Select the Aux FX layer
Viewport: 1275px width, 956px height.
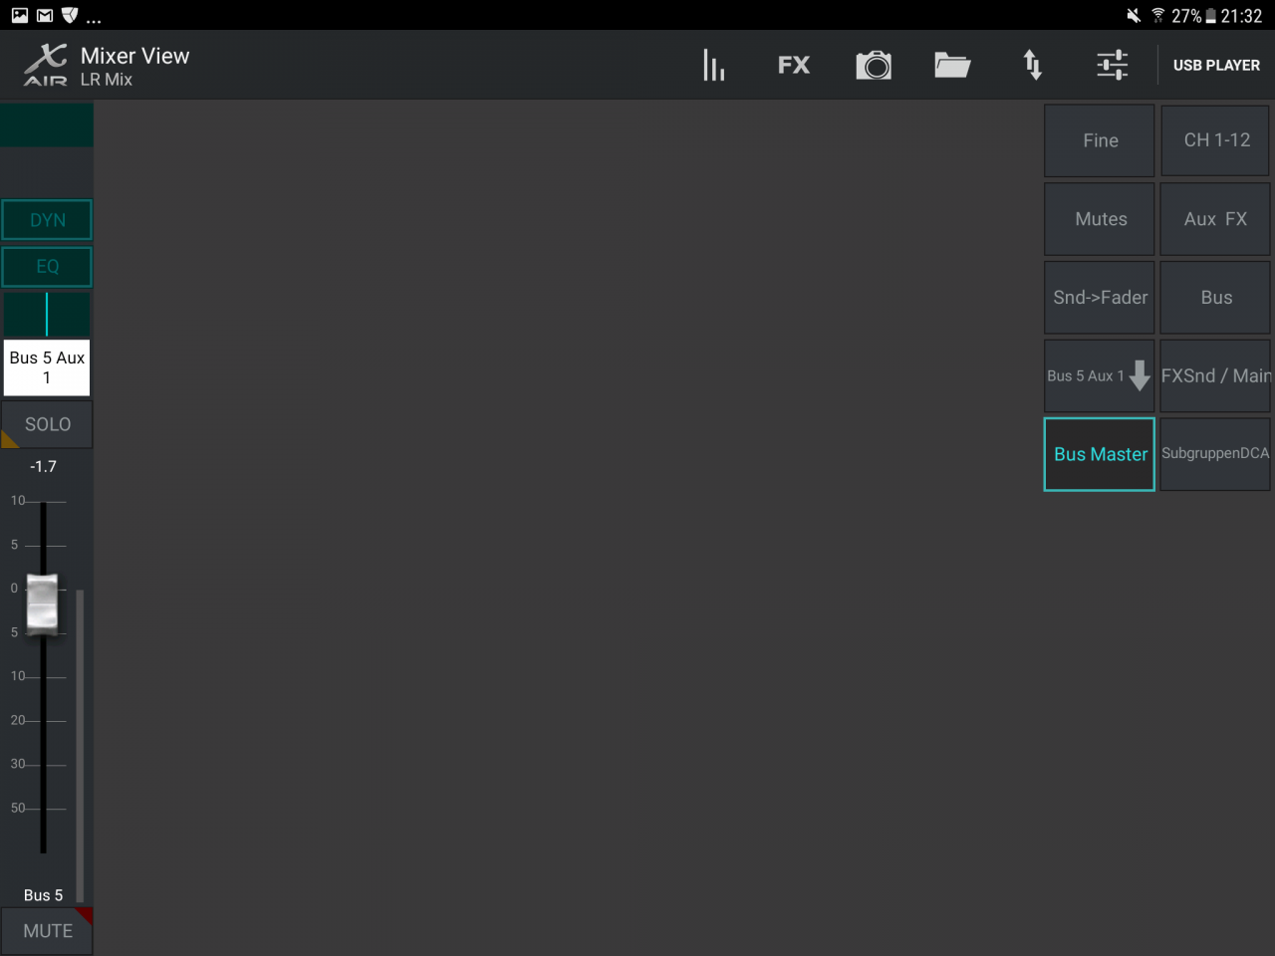click(x=1215, y=219)
